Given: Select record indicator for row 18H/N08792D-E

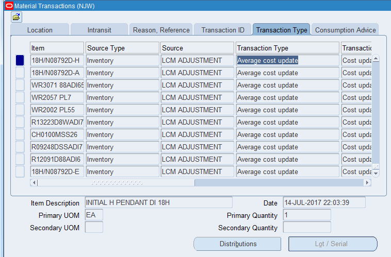Looking at the screenshot, I should pyautogui.click(x=20, y=172).
